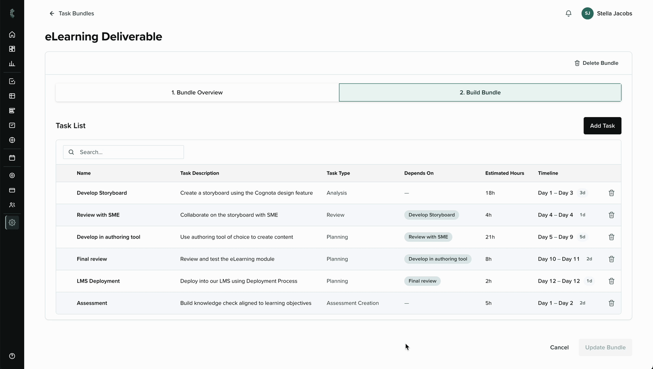Viewport: 653px width, 369px height.
Task: Open the Home icon in sidebar
Action: click(12, 35)
